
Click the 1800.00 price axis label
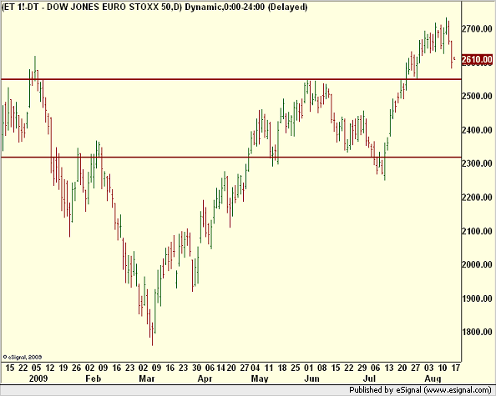(x=477, y=332)
